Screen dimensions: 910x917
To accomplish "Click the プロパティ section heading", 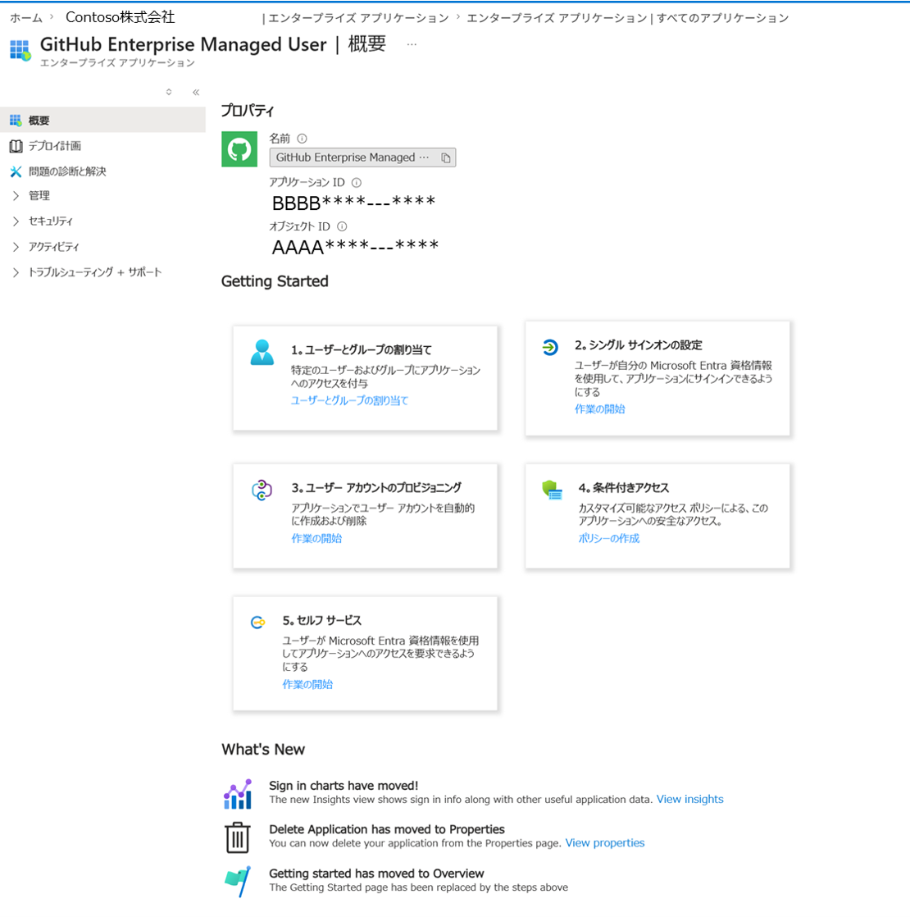I will coord(248,111).
